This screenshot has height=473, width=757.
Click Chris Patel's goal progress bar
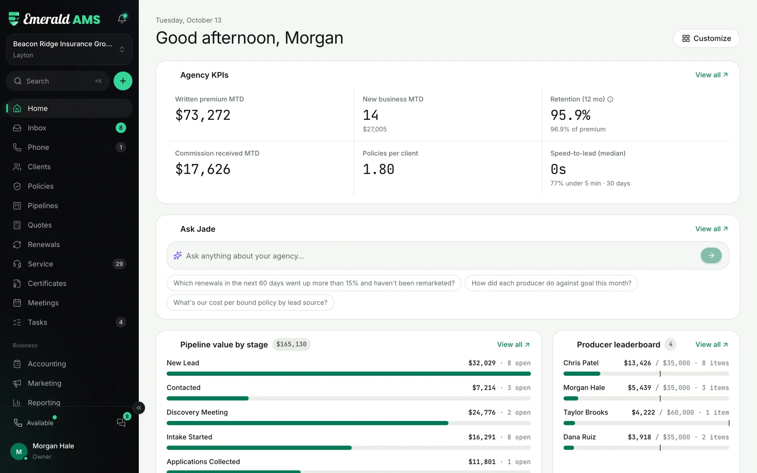(x=646, y=374)
